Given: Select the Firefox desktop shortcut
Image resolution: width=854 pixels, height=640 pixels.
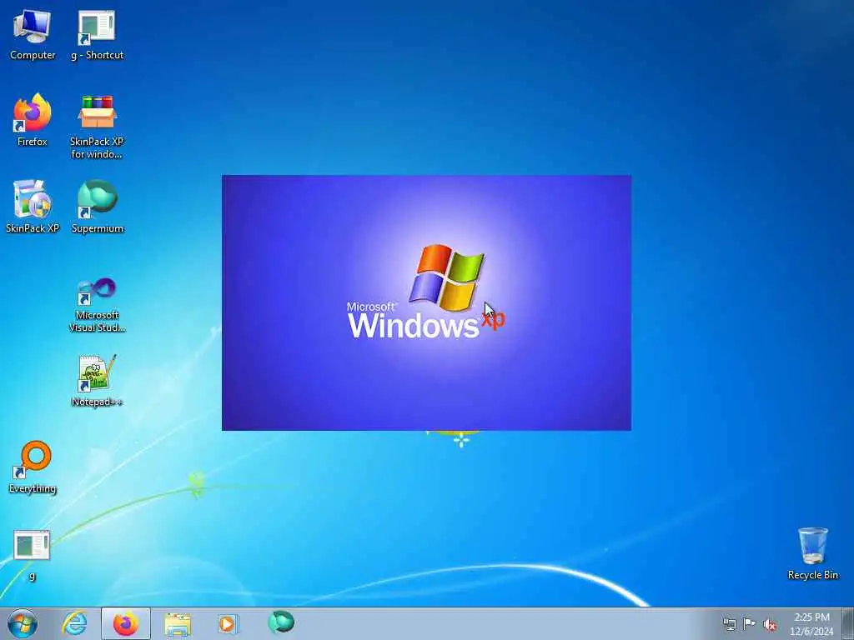Looking at the screenshot, I should pyautogui.click(x=33, y=120).
